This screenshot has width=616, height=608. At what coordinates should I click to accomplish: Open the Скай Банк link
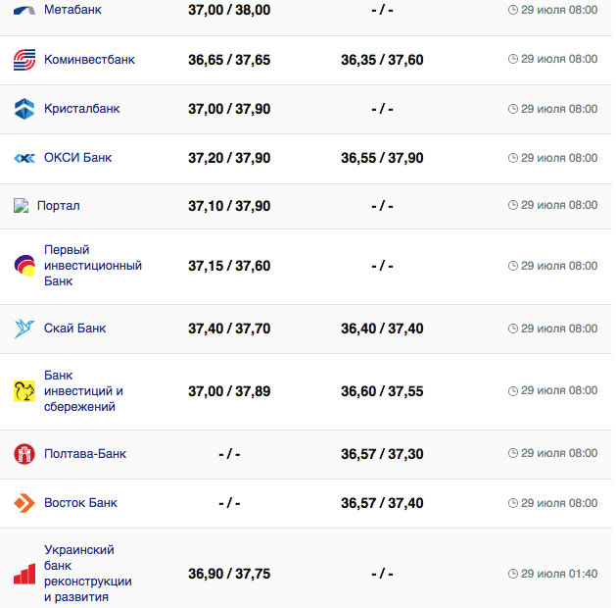tap(75, 329)
